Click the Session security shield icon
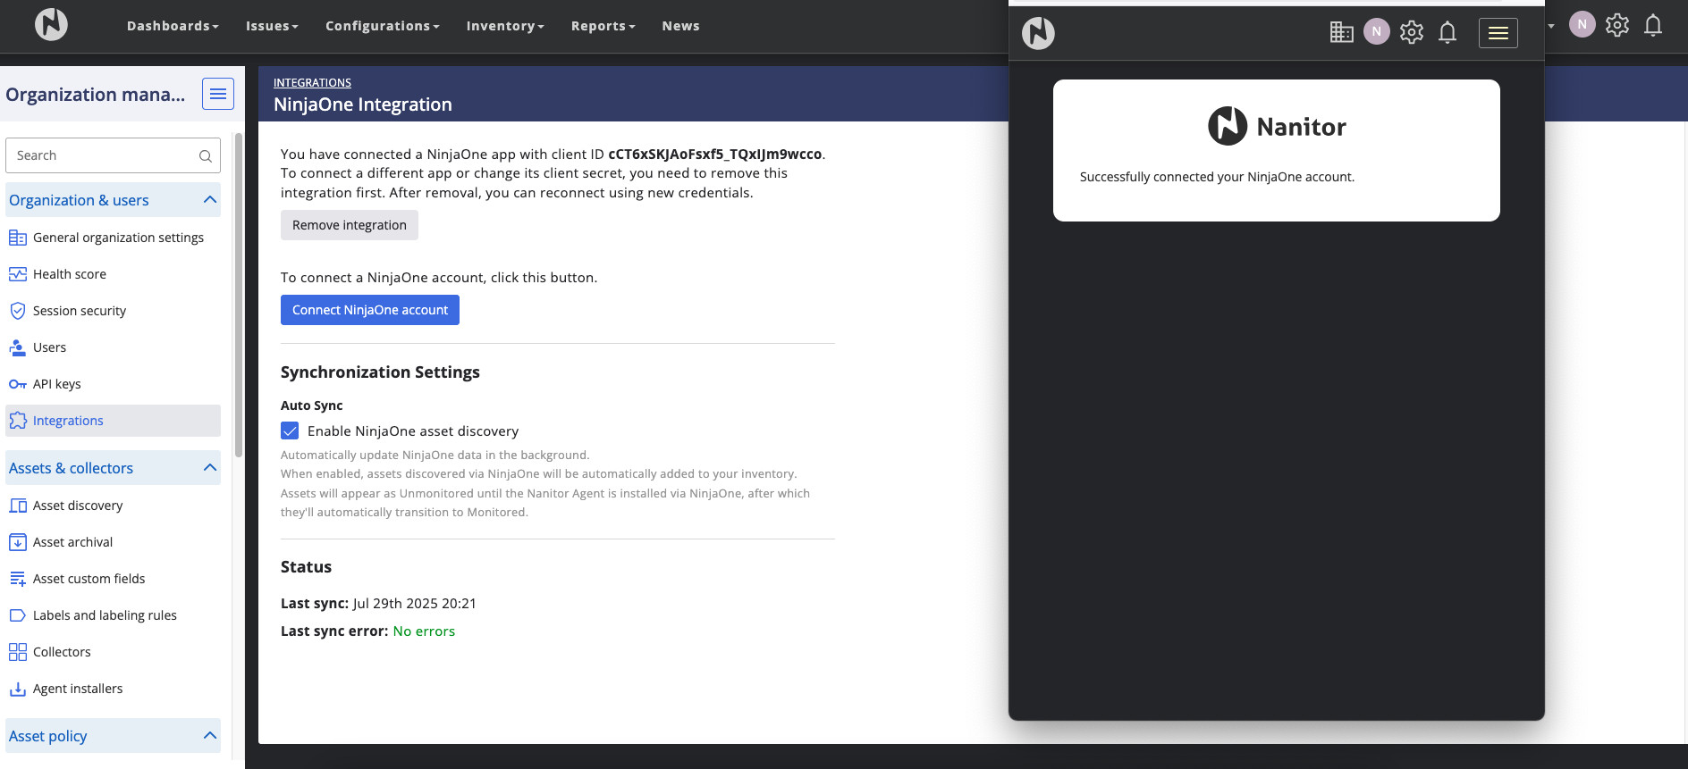Image resolution: width=1688 pixels, height=769 pixels. 17,311
